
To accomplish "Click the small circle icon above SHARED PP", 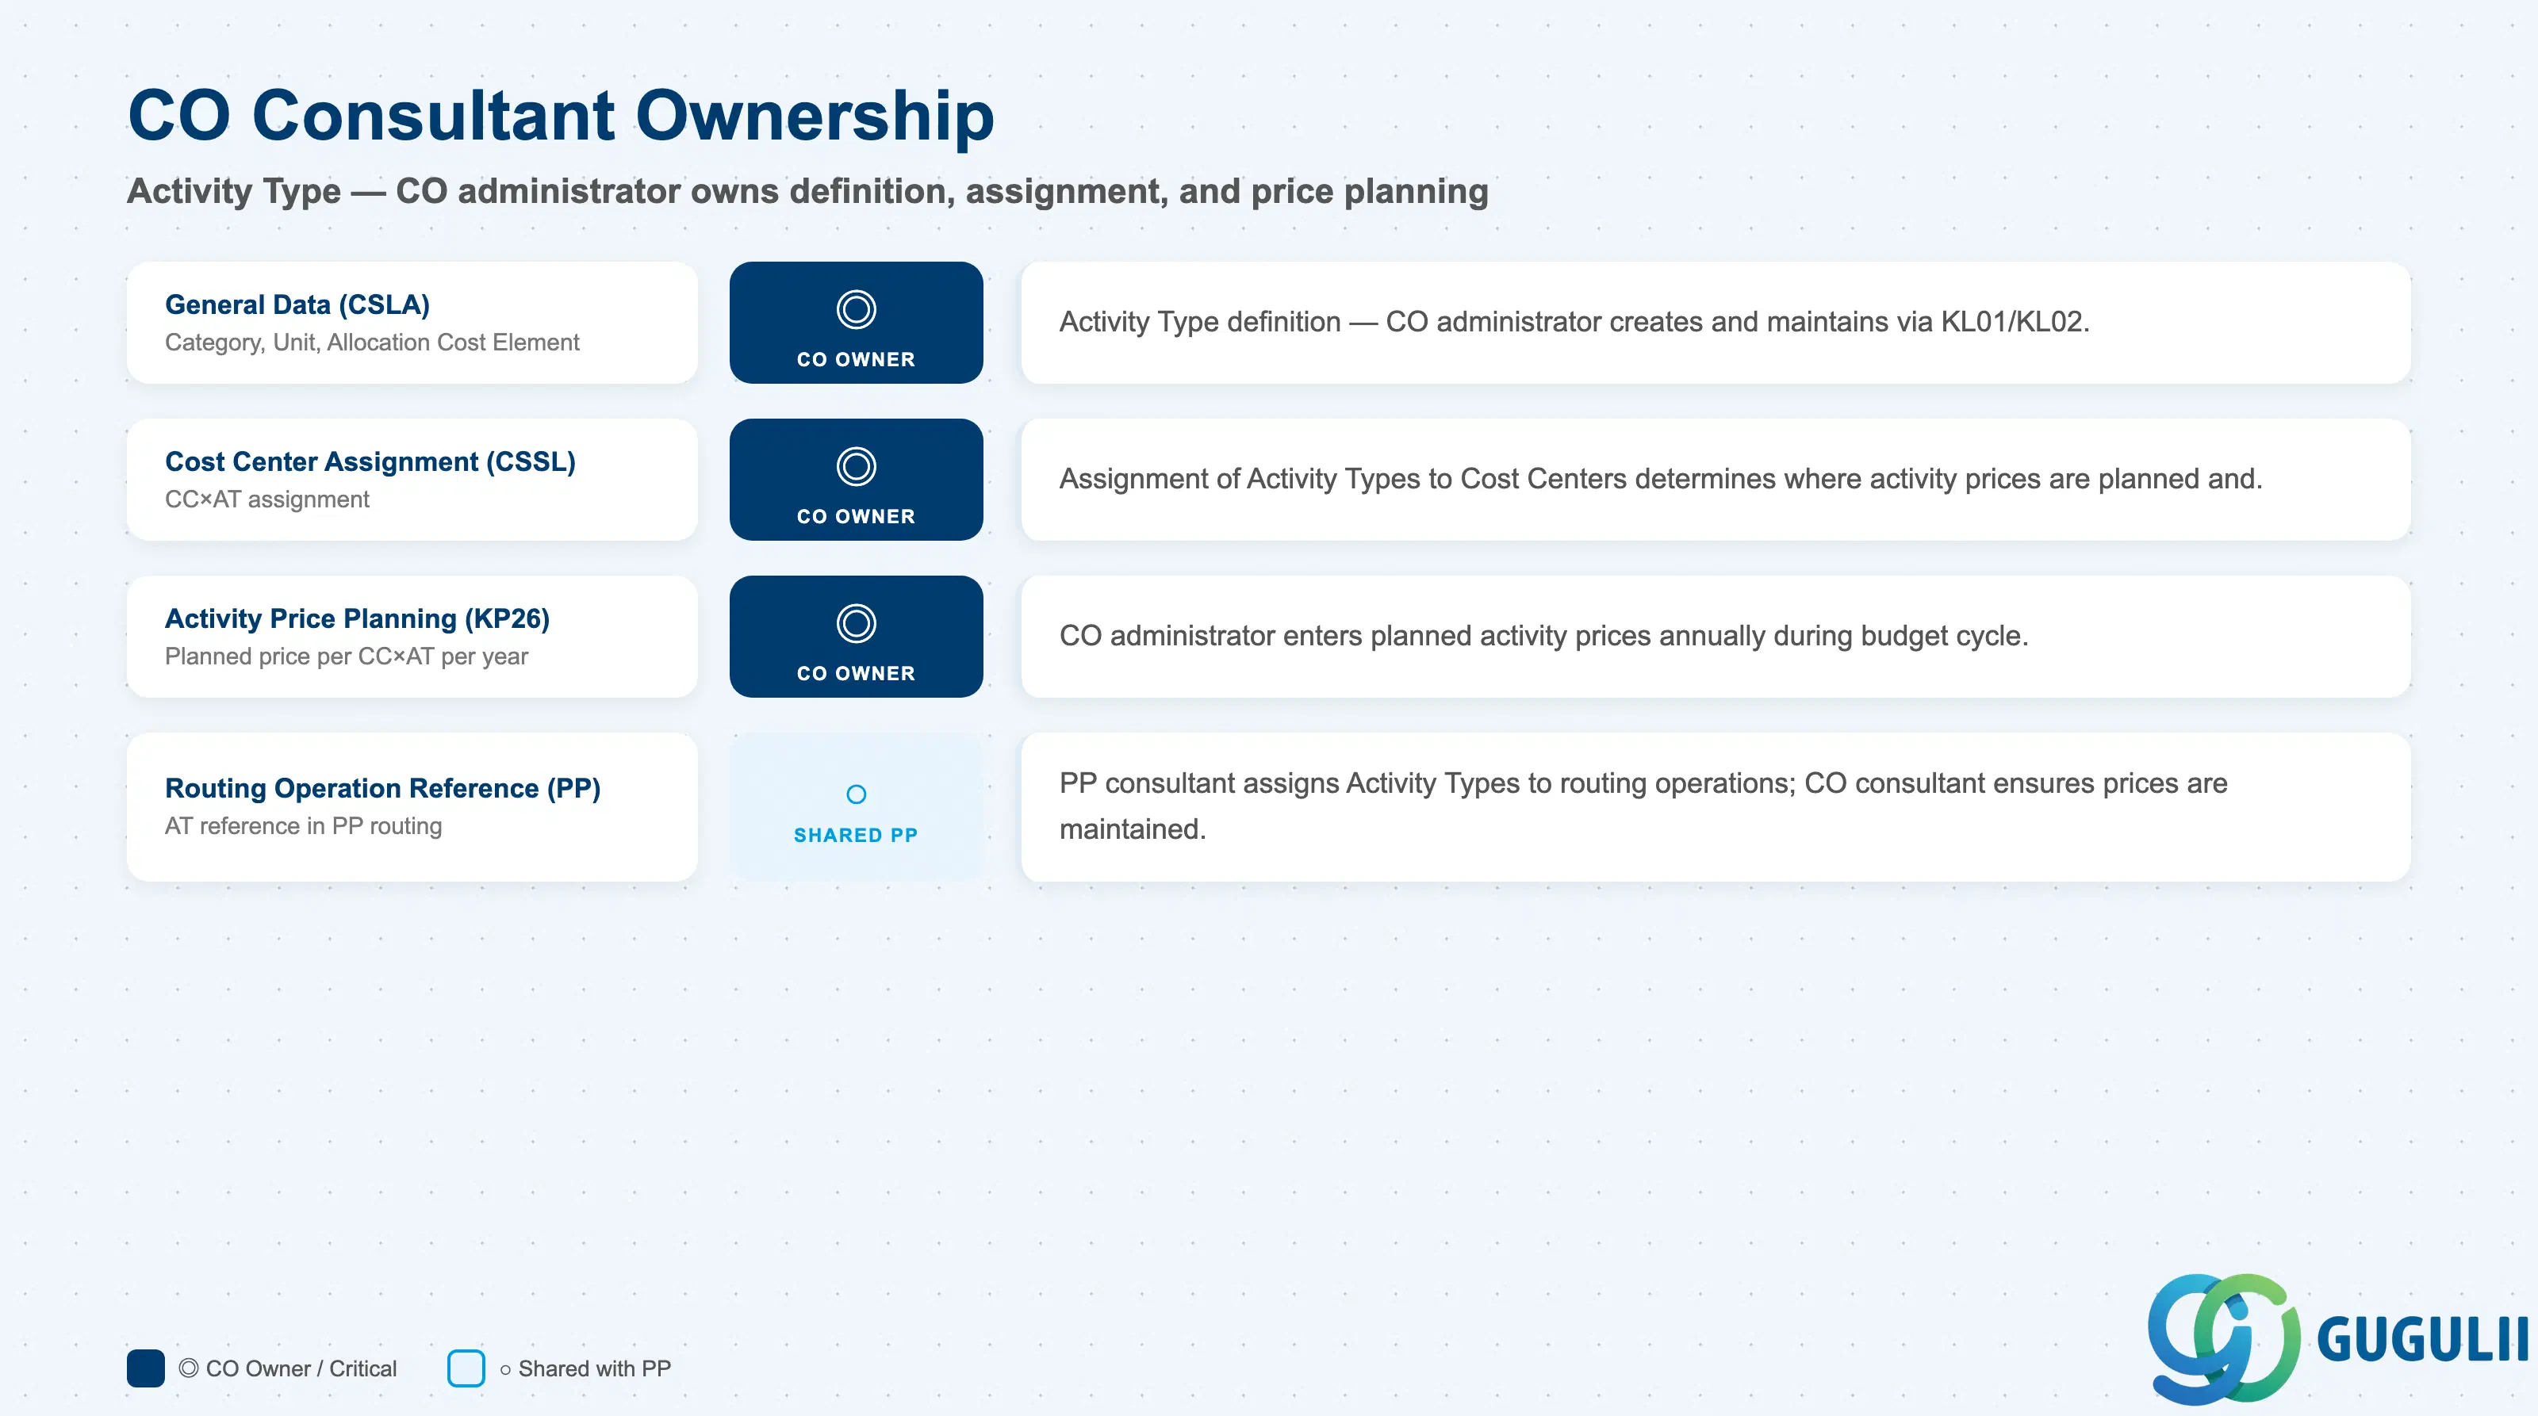I will (857, 794).
